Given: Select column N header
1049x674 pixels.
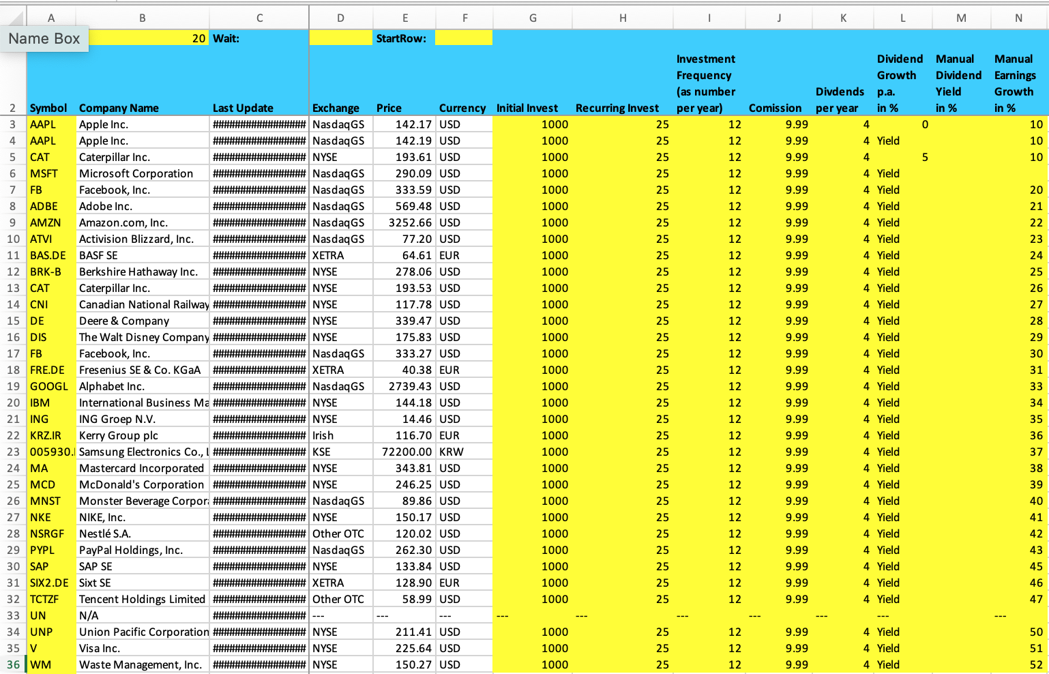Looking at the screenshot, I should [1018, 18].
